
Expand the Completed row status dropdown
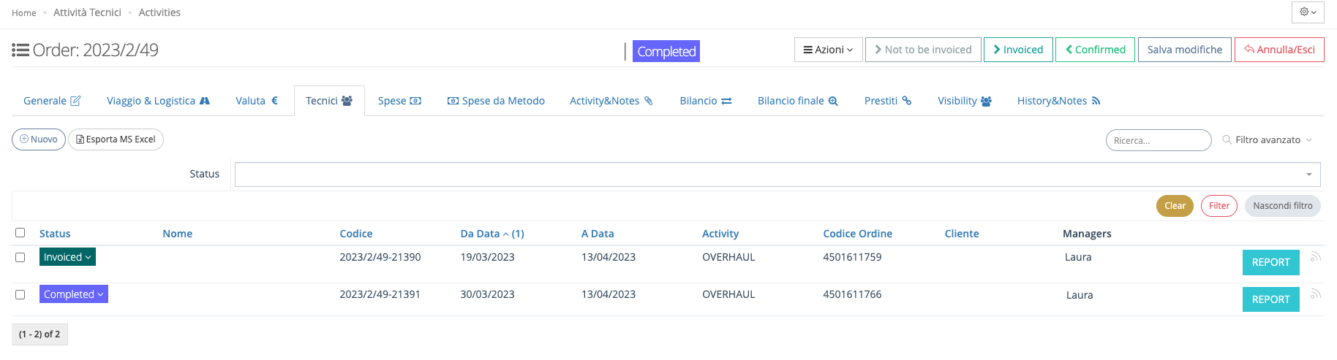pos(73,294)
